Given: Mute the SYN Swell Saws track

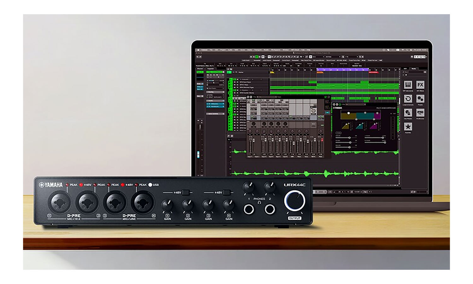Looking at the screenshot, I should [235, 82].
